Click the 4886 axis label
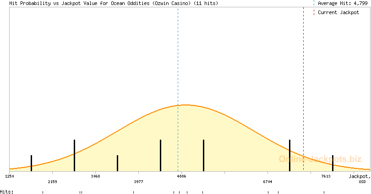Screen dimensions: 371x194 [182, 176]
